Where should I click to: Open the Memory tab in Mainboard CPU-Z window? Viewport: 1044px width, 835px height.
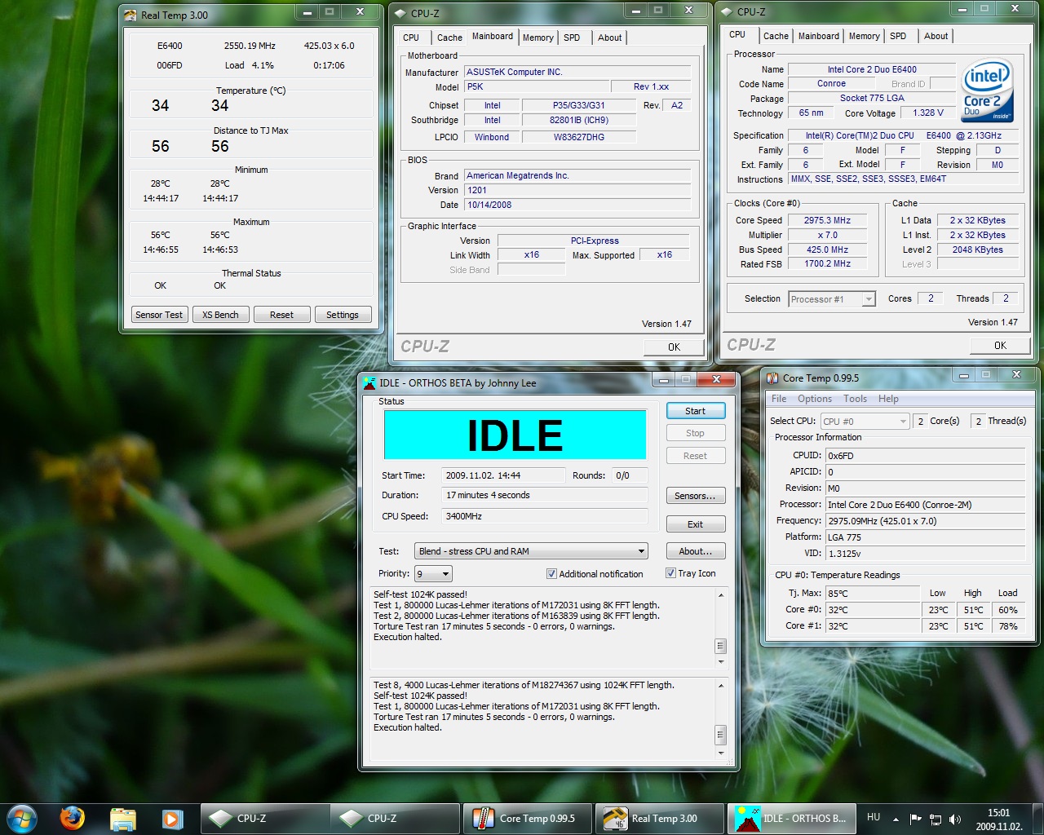[x=537, y=38]
